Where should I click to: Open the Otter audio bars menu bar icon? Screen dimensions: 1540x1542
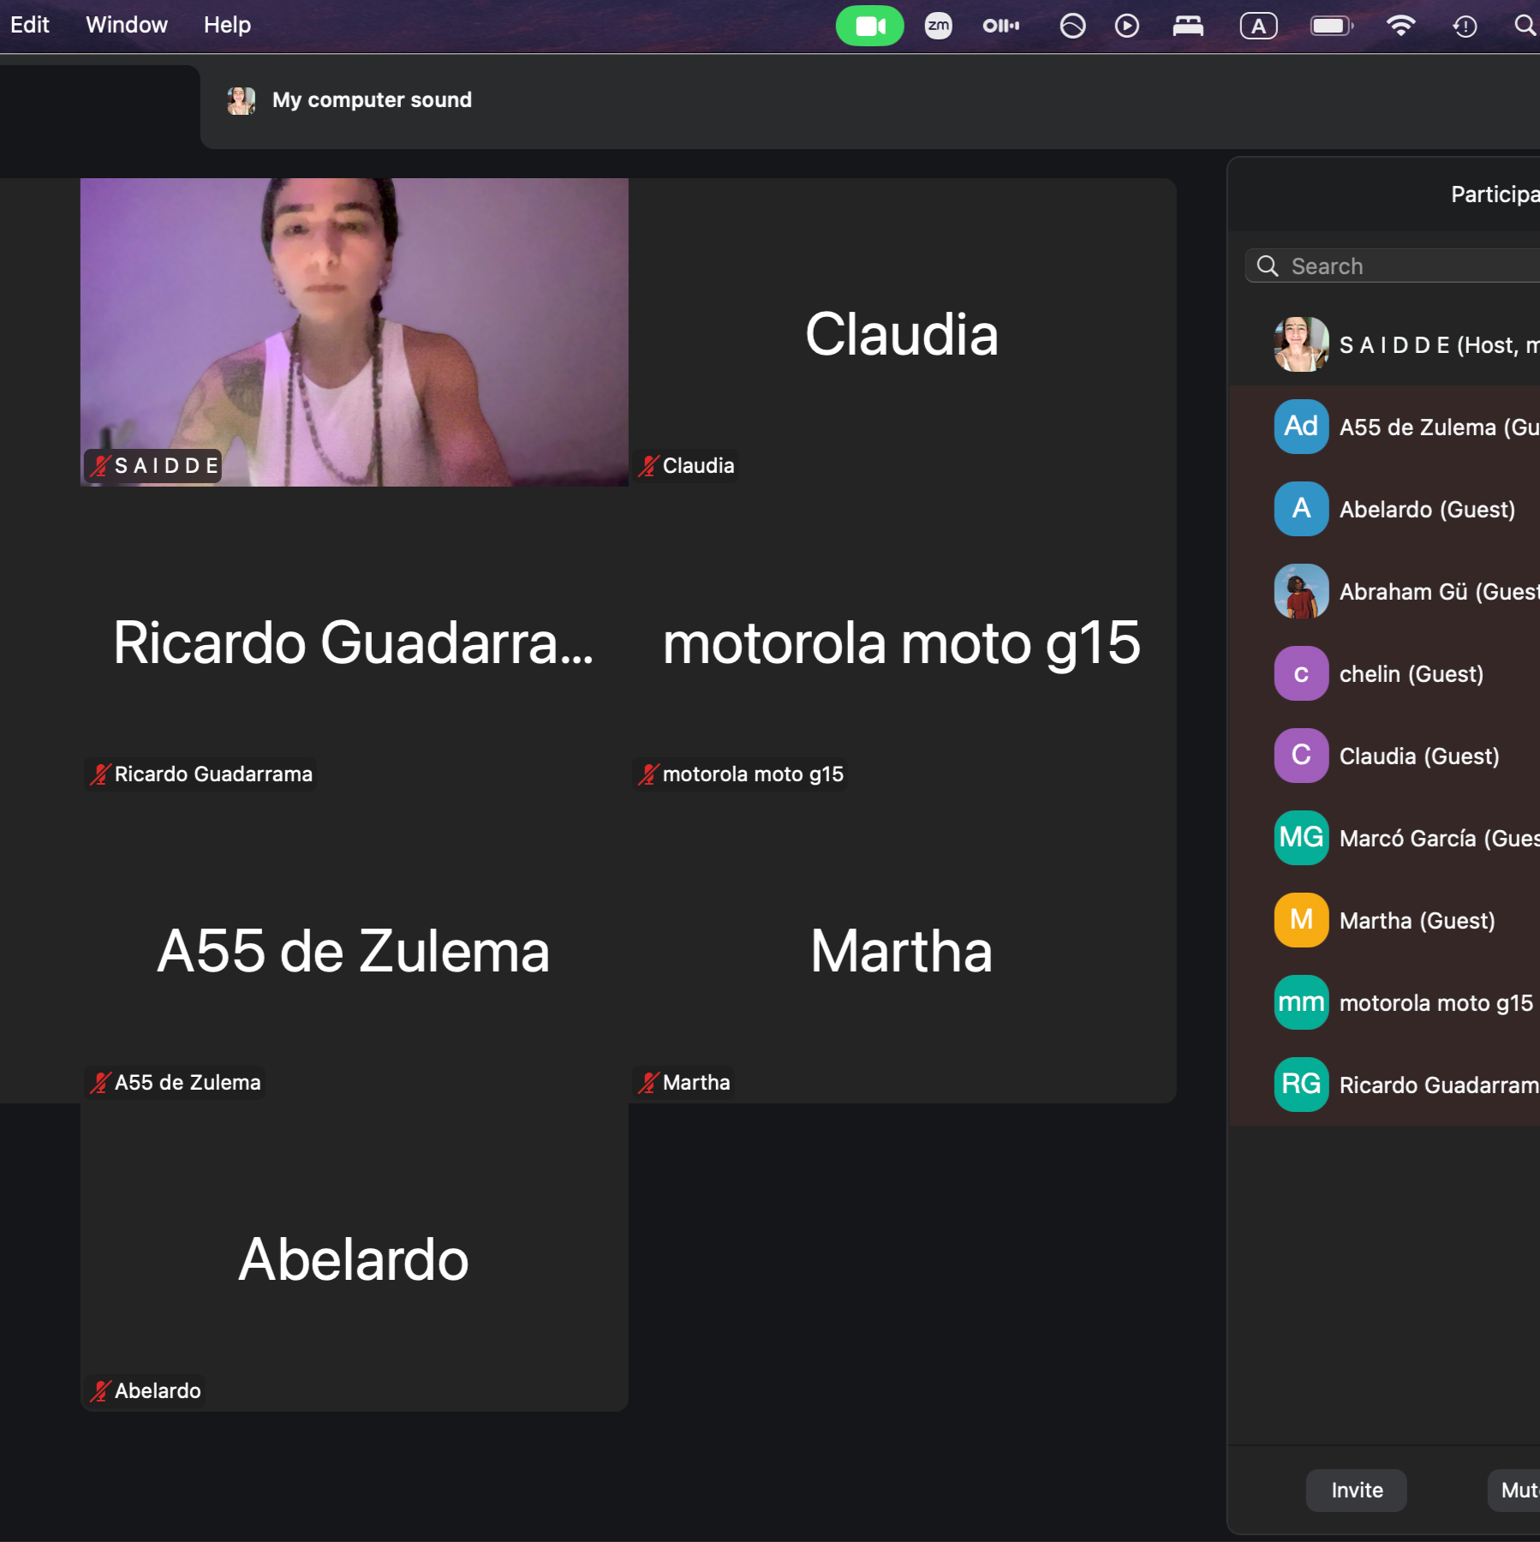coord(1000,26)
